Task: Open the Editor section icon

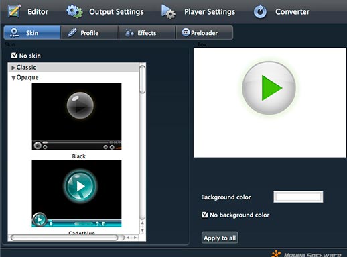Action: pos(14,11)
